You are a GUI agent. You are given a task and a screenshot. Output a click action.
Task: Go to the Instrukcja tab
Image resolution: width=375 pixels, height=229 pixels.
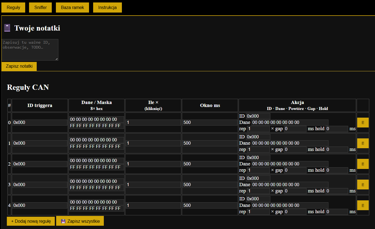coord(107,8)
